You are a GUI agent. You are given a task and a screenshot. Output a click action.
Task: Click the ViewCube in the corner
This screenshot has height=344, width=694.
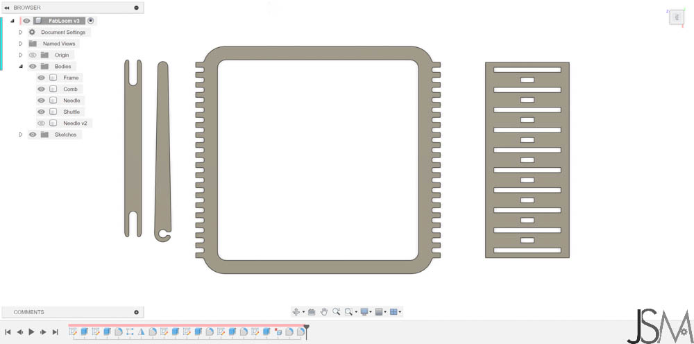(x=676, y=17)
